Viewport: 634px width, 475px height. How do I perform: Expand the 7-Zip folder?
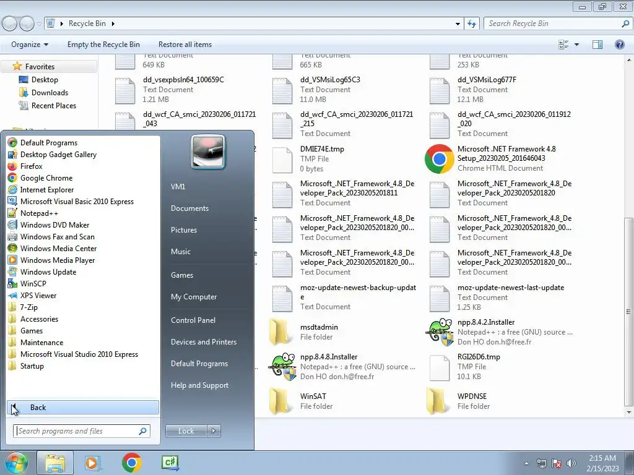tap(23, 307)
